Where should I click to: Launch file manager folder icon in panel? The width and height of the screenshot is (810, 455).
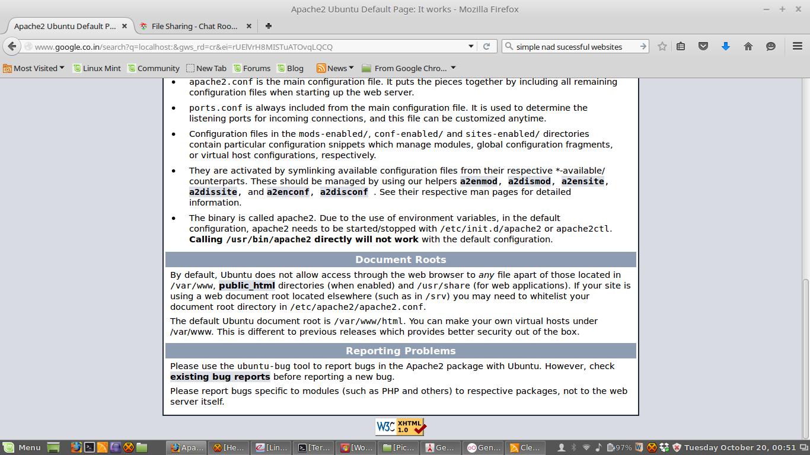[x=142, y=448]
